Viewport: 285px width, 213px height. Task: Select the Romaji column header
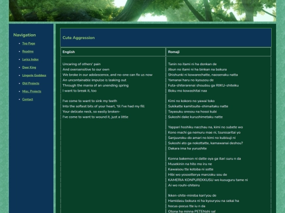[174, 52]
